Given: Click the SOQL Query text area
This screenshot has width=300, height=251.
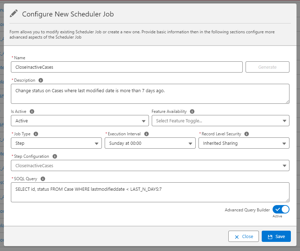Looking at the screenshot, I should tap(150, 192).
